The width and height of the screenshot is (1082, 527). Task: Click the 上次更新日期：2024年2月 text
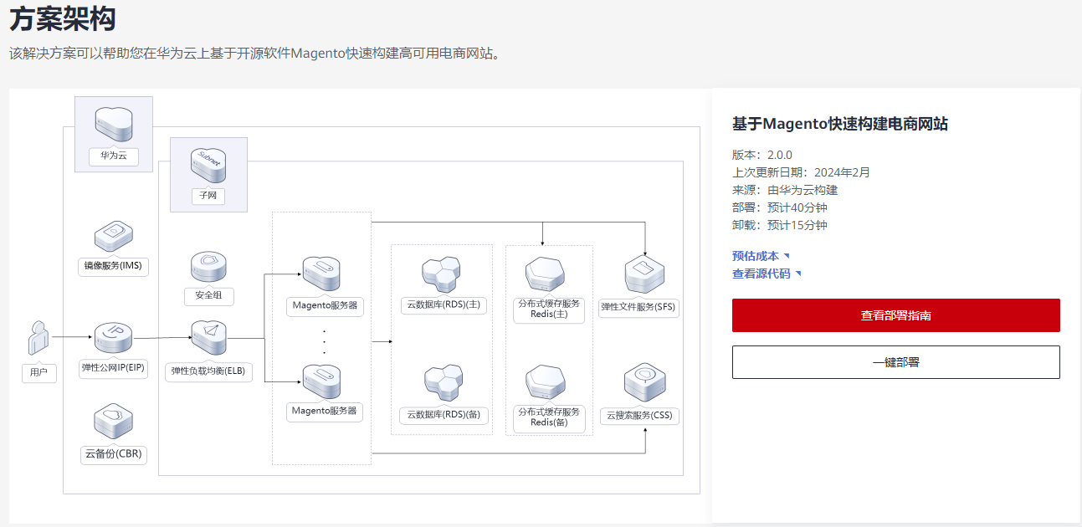coord(802,172)
